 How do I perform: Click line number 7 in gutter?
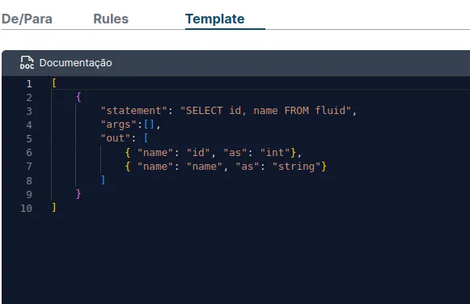(29, 167)
